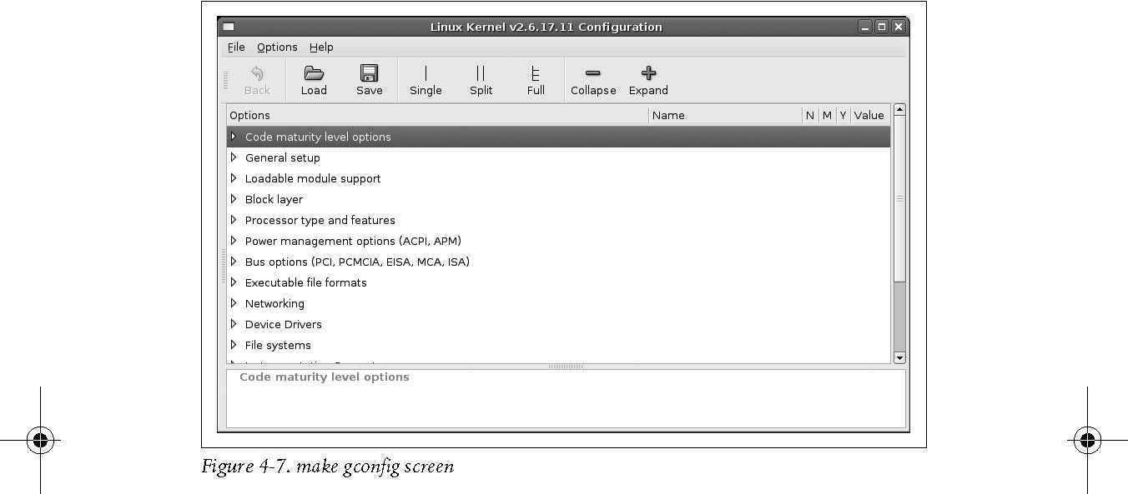Open the window menu icon in title bar
This screenshot has width=1128, height=494.
[x=229, y=27]
